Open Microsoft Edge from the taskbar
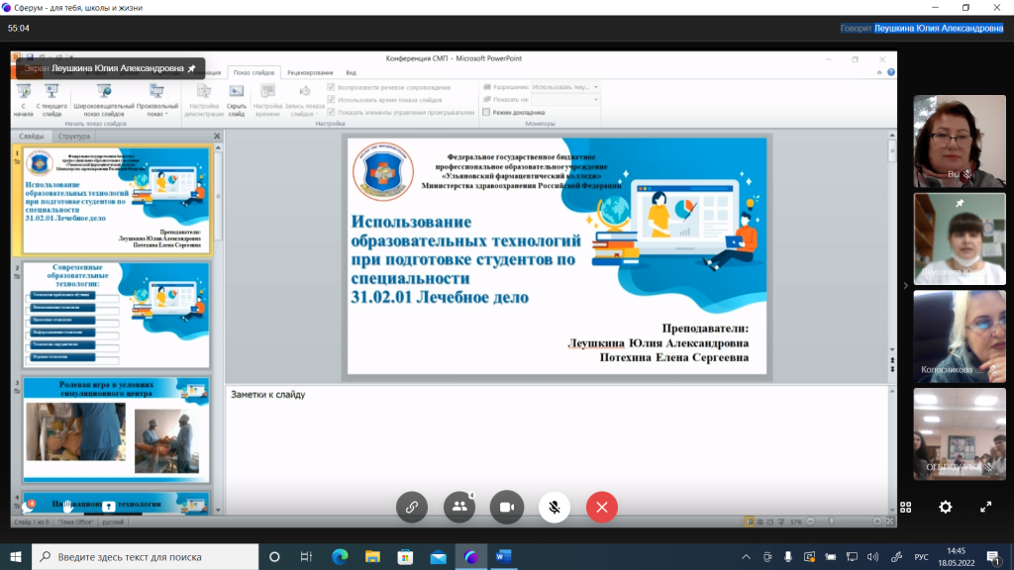This screenshot has width=1014, height=570. pos(339,557)
